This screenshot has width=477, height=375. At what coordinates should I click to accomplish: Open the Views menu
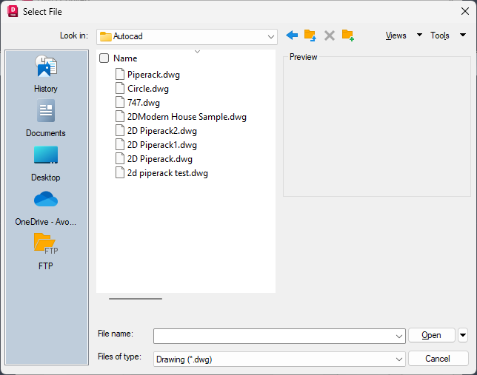[396, 36]
